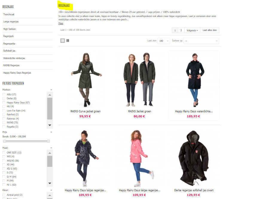This screenshot has width=255, height=199.
Task: Click the down arrow of the Merken list scrollbar
Action: pos(50,125)
